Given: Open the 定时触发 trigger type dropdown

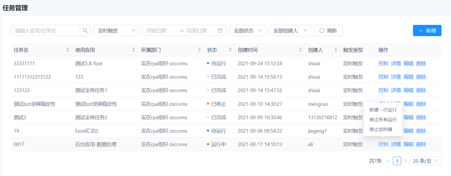Looking at the screenshot, I should tap(117, 31).
